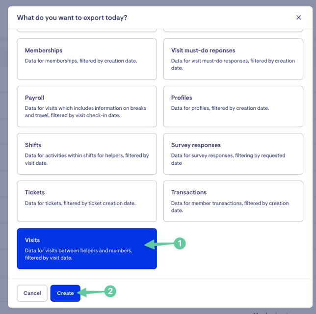
Task: Click the Create button
Action: coord(65,293)
